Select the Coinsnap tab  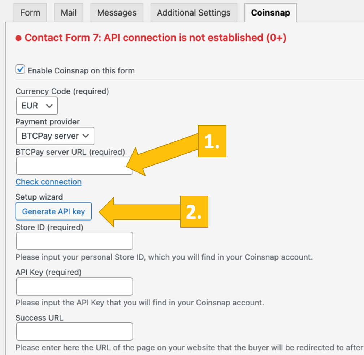[x=270, y=13]
